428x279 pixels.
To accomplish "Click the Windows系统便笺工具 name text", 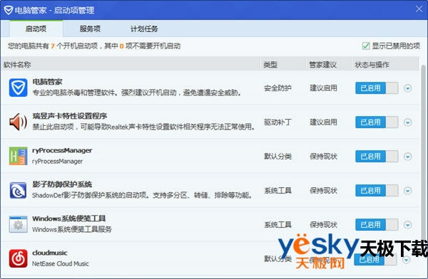I will (x=68, y=219).
